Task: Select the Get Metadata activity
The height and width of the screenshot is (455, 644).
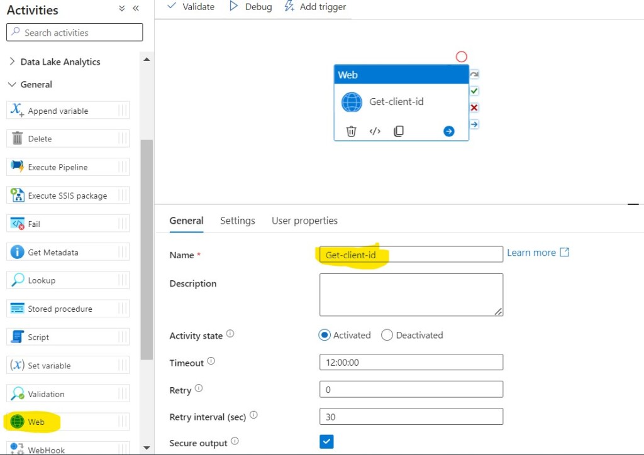Action: coord(53,252)
